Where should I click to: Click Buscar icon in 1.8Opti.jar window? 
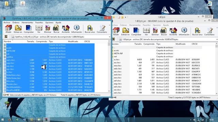coord(164,32)
